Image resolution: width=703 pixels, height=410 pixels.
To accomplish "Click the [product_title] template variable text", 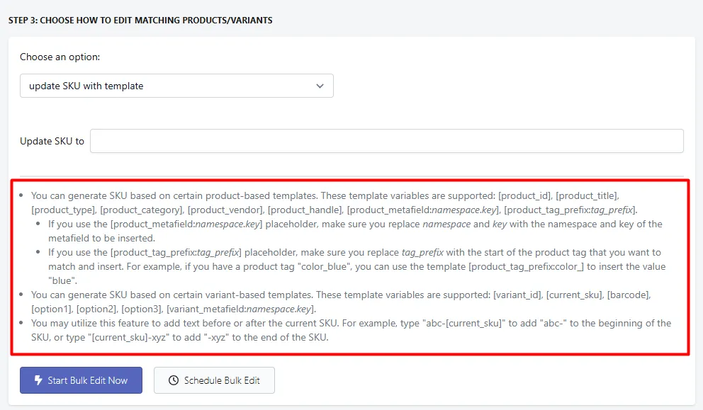I will point(587,196).
